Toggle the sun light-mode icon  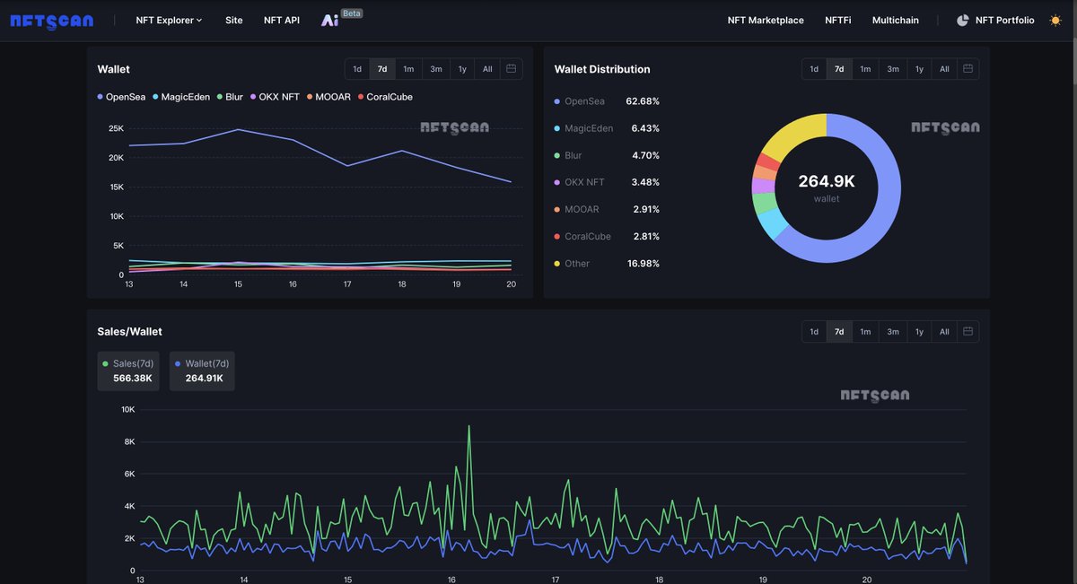(x=1055, y=20)
